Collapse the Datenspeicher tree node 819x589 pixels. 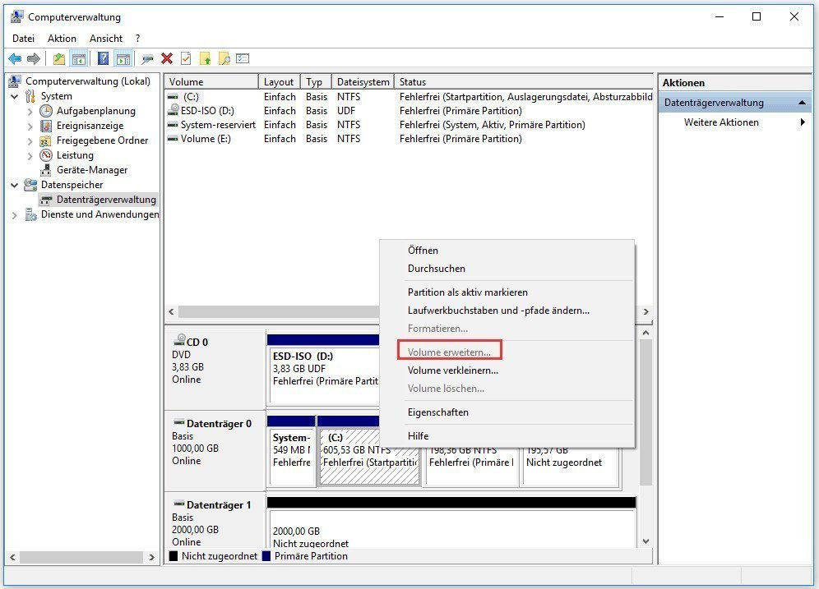coord(15,185)
